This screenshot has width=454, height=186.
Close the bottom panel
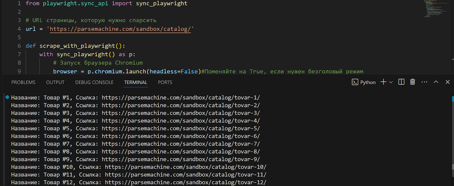tap(448, 82)
